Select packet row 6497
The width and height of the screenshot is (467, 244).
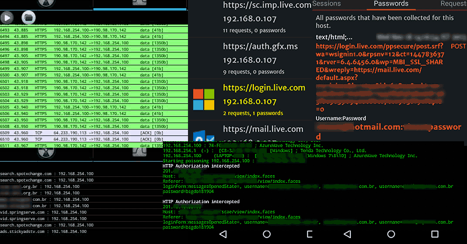(x=94, y=55)
